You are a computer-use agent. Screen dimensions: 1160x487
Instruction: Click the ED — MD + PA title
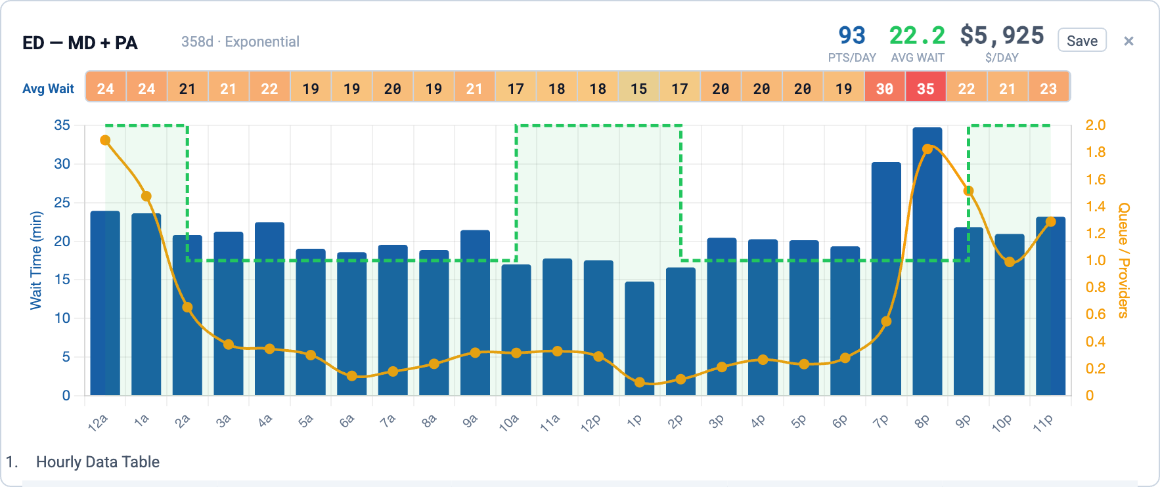click(80, 43)
